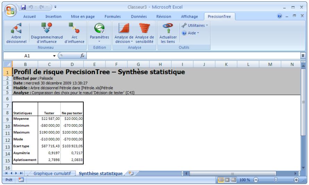Viewport: 309px width, 185px height.
Task: Insert an Arc d'influence
Action: pyautogui.click(x=75, y=33)
